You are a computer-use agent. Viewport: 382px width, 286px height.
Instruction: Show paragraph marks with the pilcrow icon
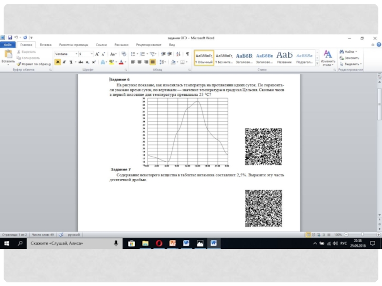[187, 54]
